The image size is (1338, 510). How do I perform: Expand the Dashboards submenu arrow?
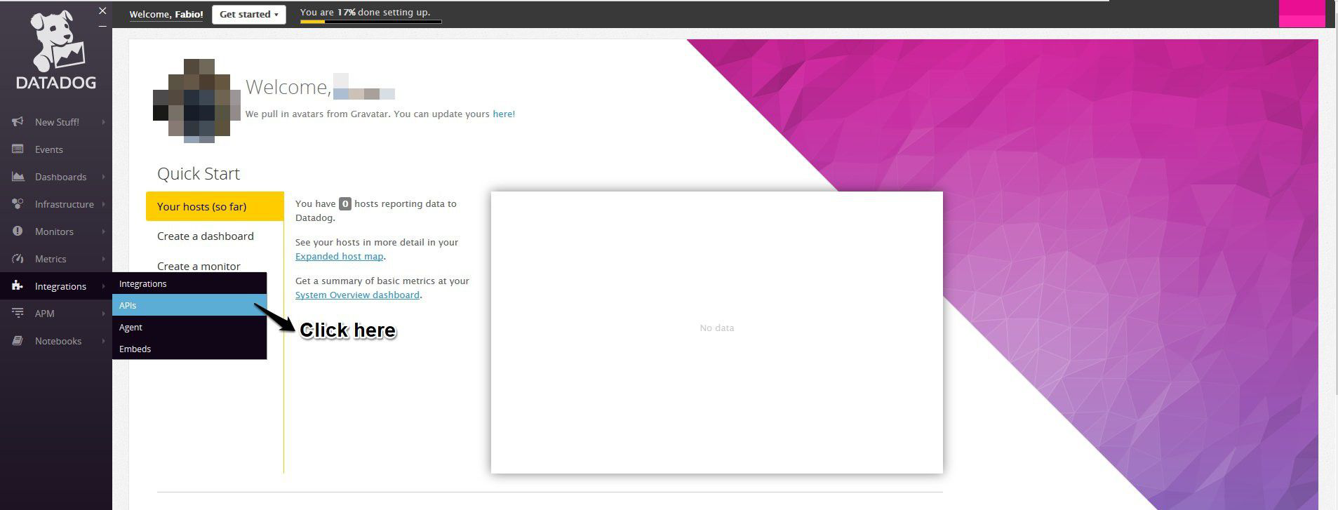[103, 177]
